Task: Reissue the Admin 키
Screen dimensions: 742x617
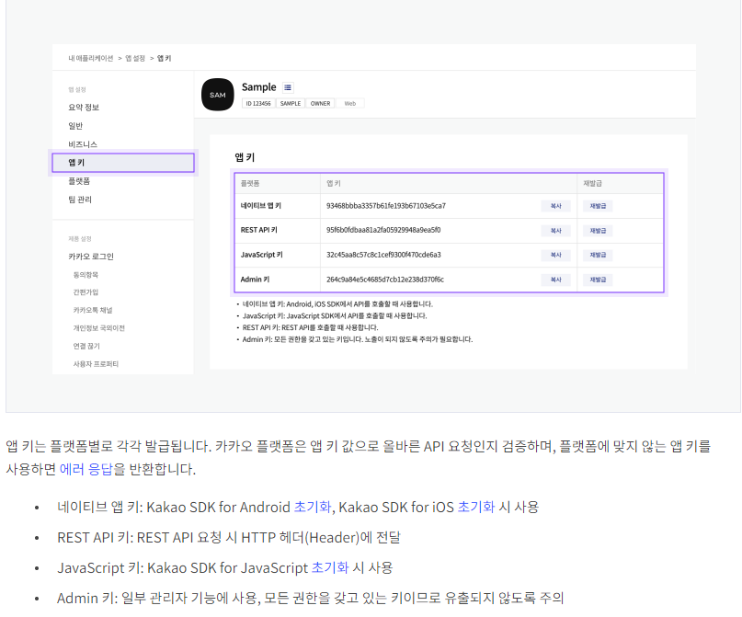Action: 598,280
